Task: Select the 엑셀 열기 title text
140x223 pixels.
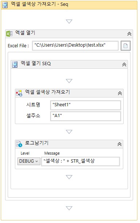Action: tap(25, 33)
